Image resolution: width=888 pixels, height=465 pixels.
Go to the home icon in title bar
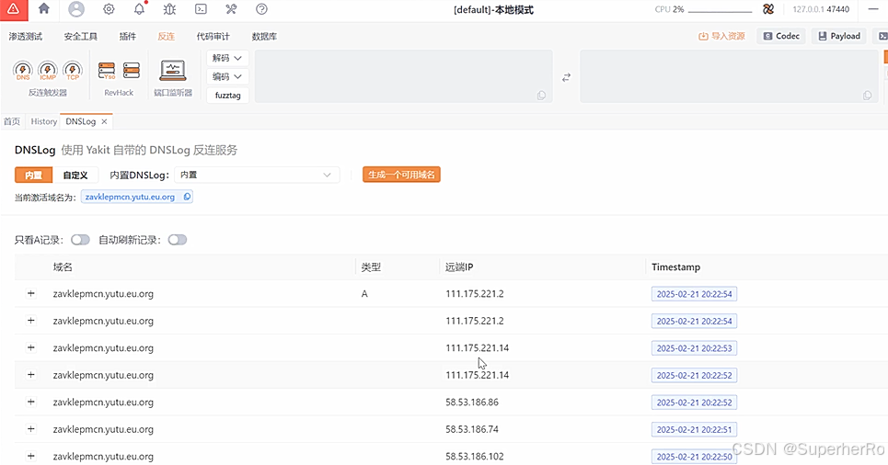(x=43, y=8)
